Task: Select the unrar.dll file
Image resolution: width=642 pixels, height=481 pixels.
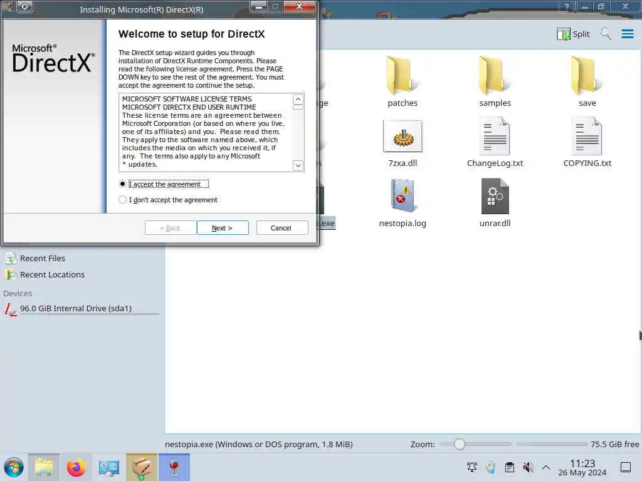Action: coord(495,202)
